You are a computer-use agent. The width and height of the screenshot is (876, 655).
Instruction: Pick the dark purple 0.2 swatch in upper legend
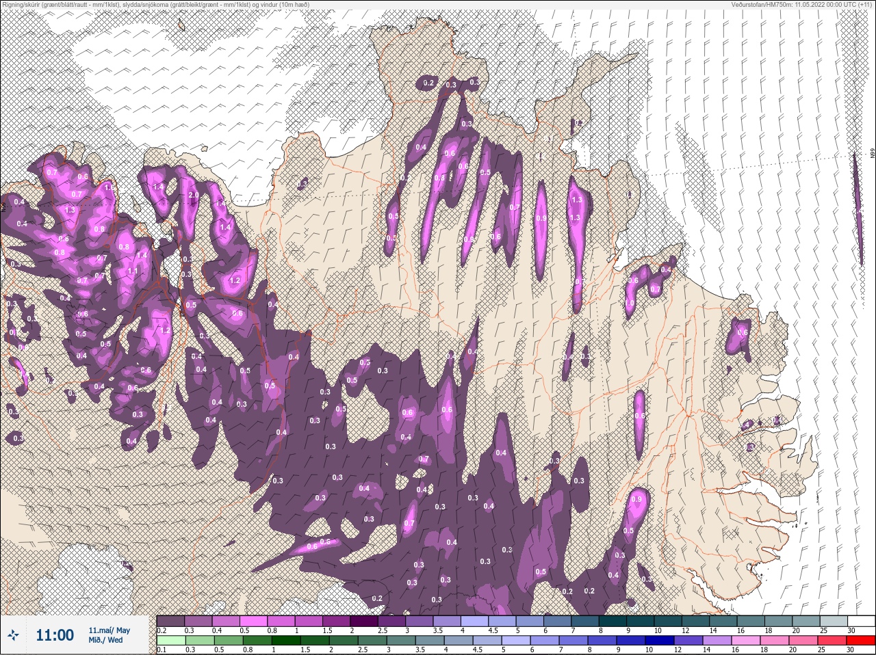coord(170,621)
